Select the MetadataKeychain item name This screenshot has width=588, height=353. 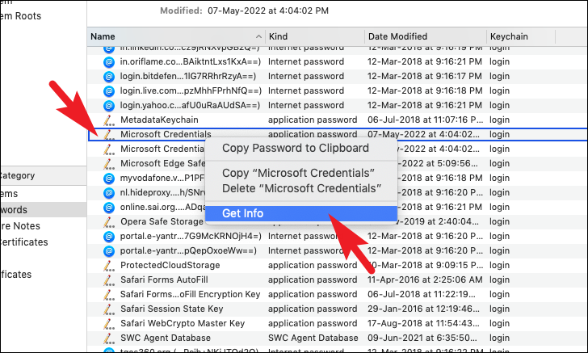coord(159,120)
